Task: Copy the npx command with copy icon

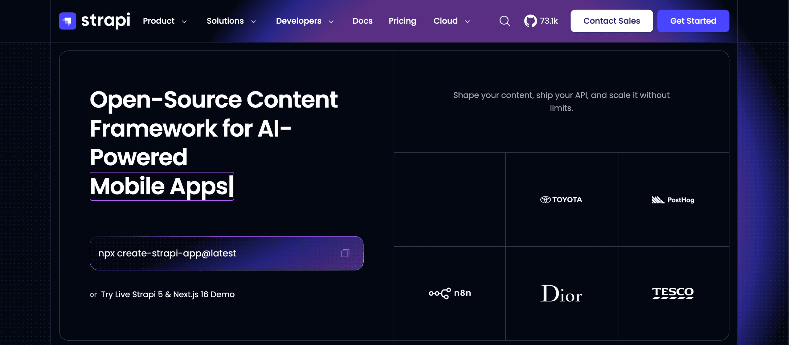Action: [345, 253]
